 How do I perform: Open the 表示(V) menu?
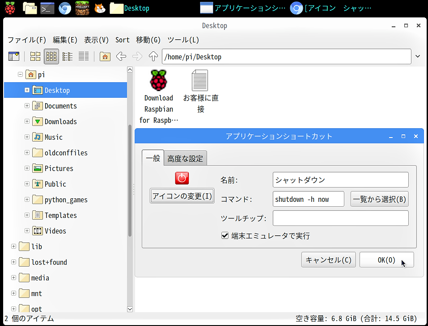pos(96,40)
